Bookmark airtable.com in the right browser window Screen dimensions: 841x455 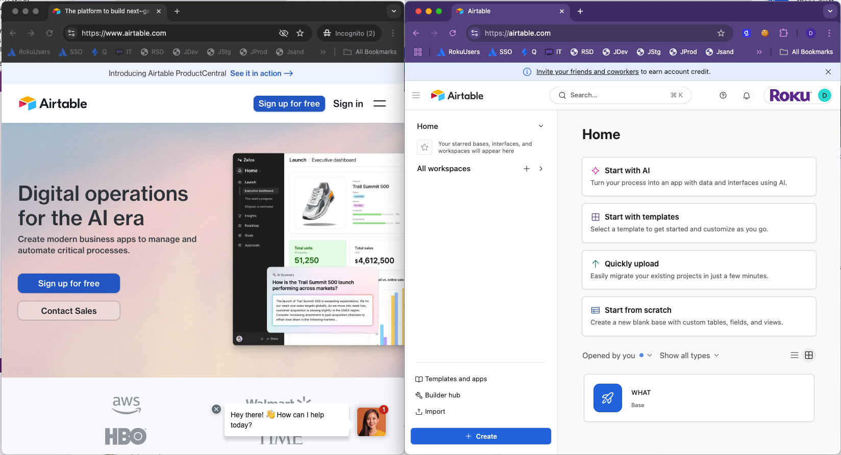[x=721, y=33]
